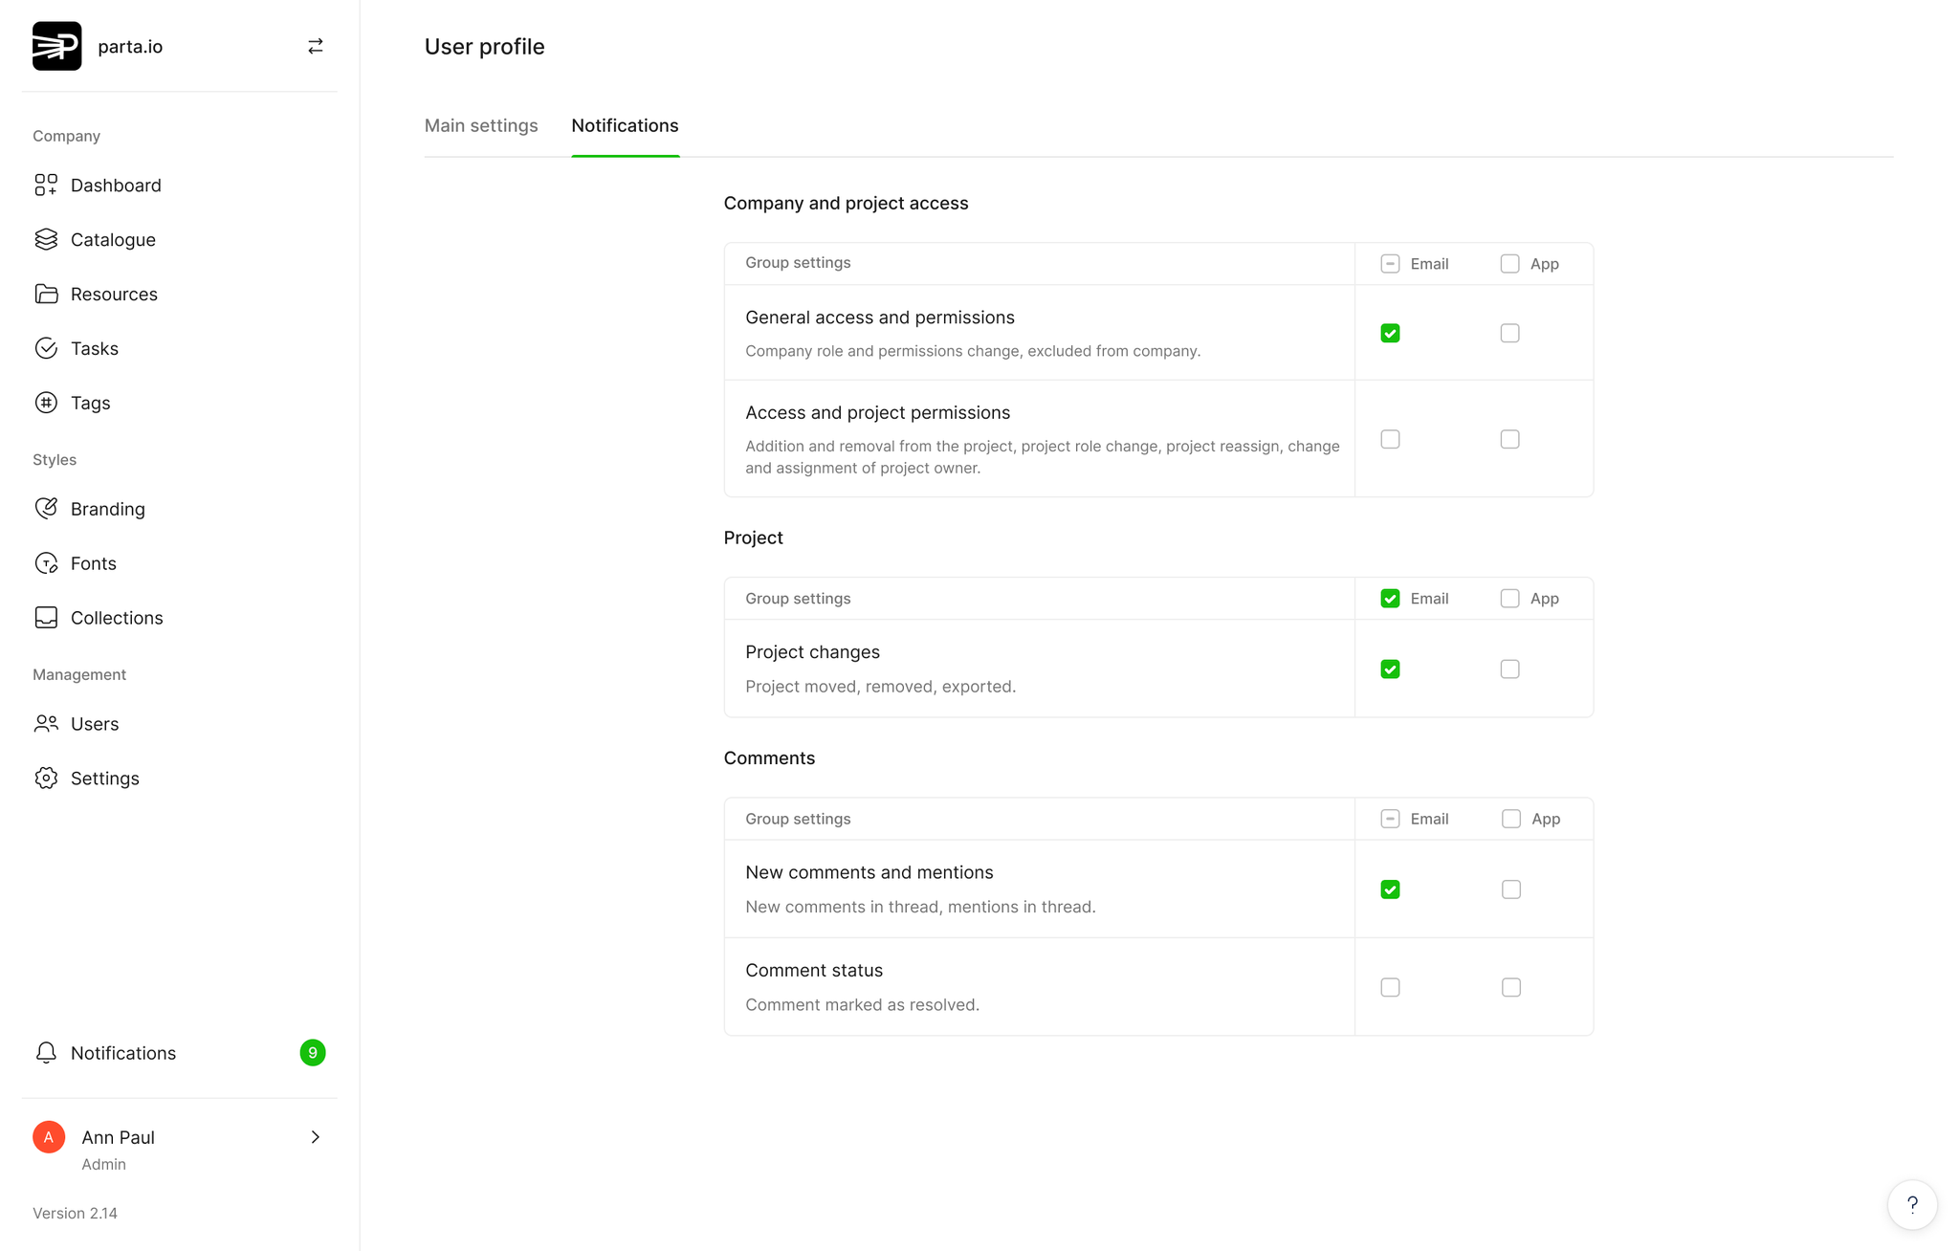Screen dimensions: 1959x1251
Task: Click the Dashboard grid icon
Action: click(x=46, y=185)
